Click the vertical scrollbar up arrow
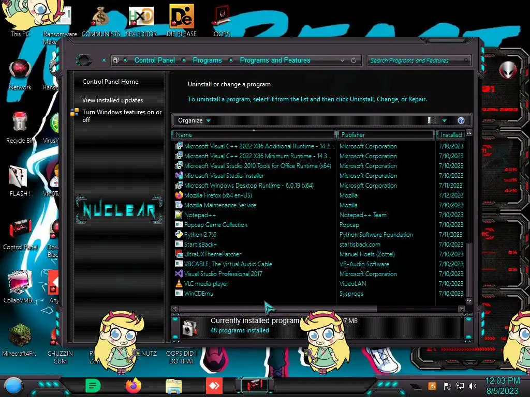The width and height of the screenshot is (530, 397). point(469,133)
